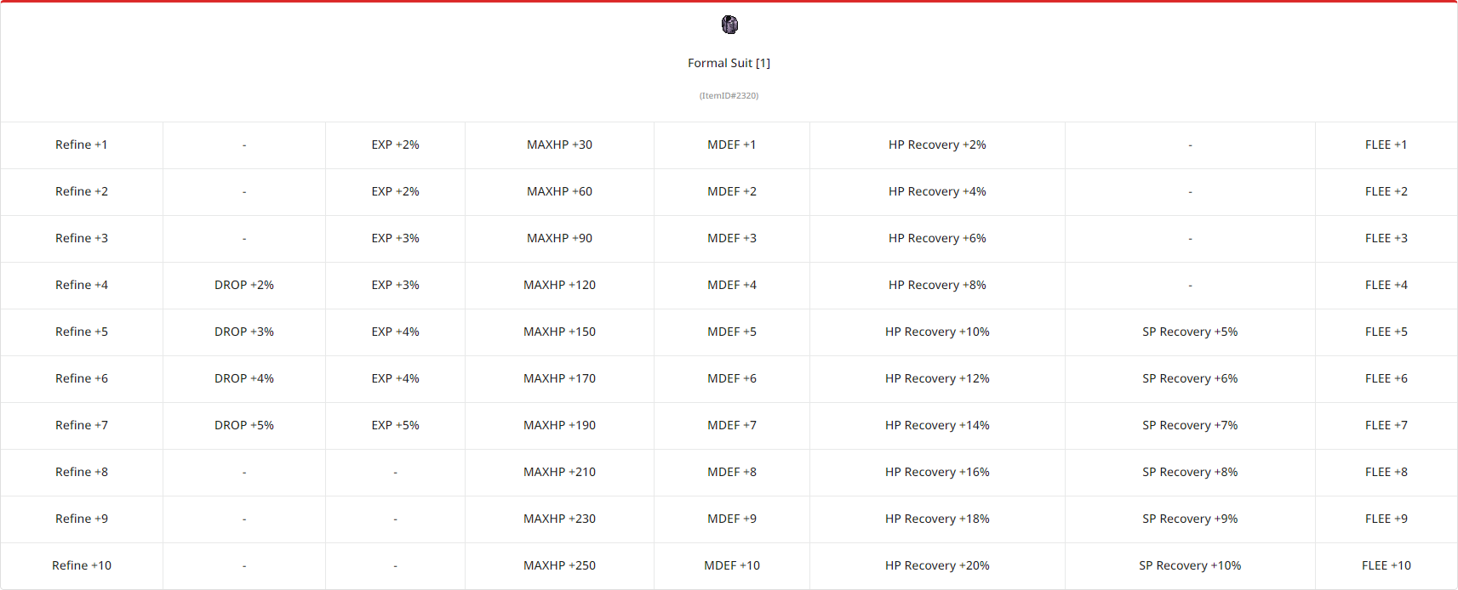Image resolution: width=1458 pixels, height=590 pixels.
Task: Click the Formal Suit [1] title
Action: [729, 63]
